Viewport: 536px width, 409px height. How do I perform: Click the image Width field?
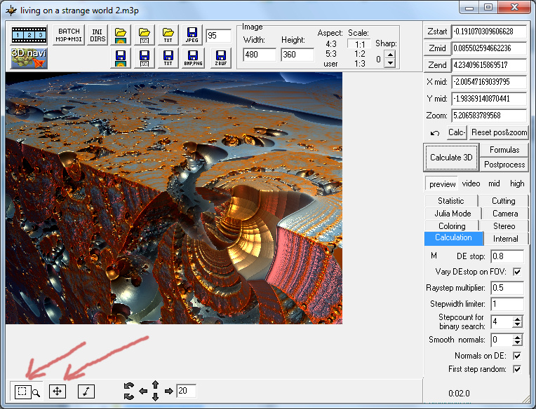[260, 55]
